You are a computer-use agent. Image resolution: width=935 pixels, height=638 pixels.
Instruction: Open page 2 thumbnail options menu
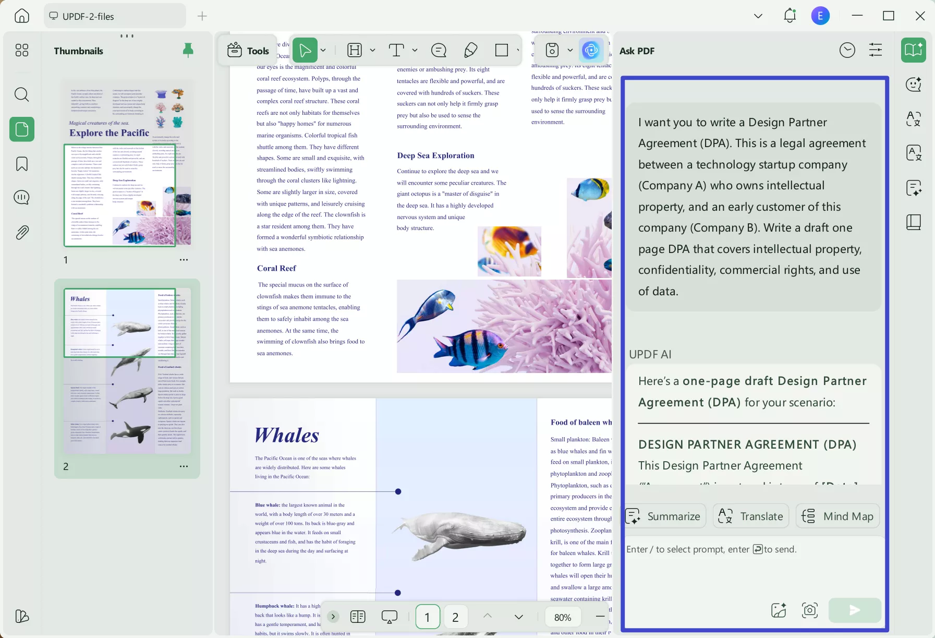coord(184,466)
